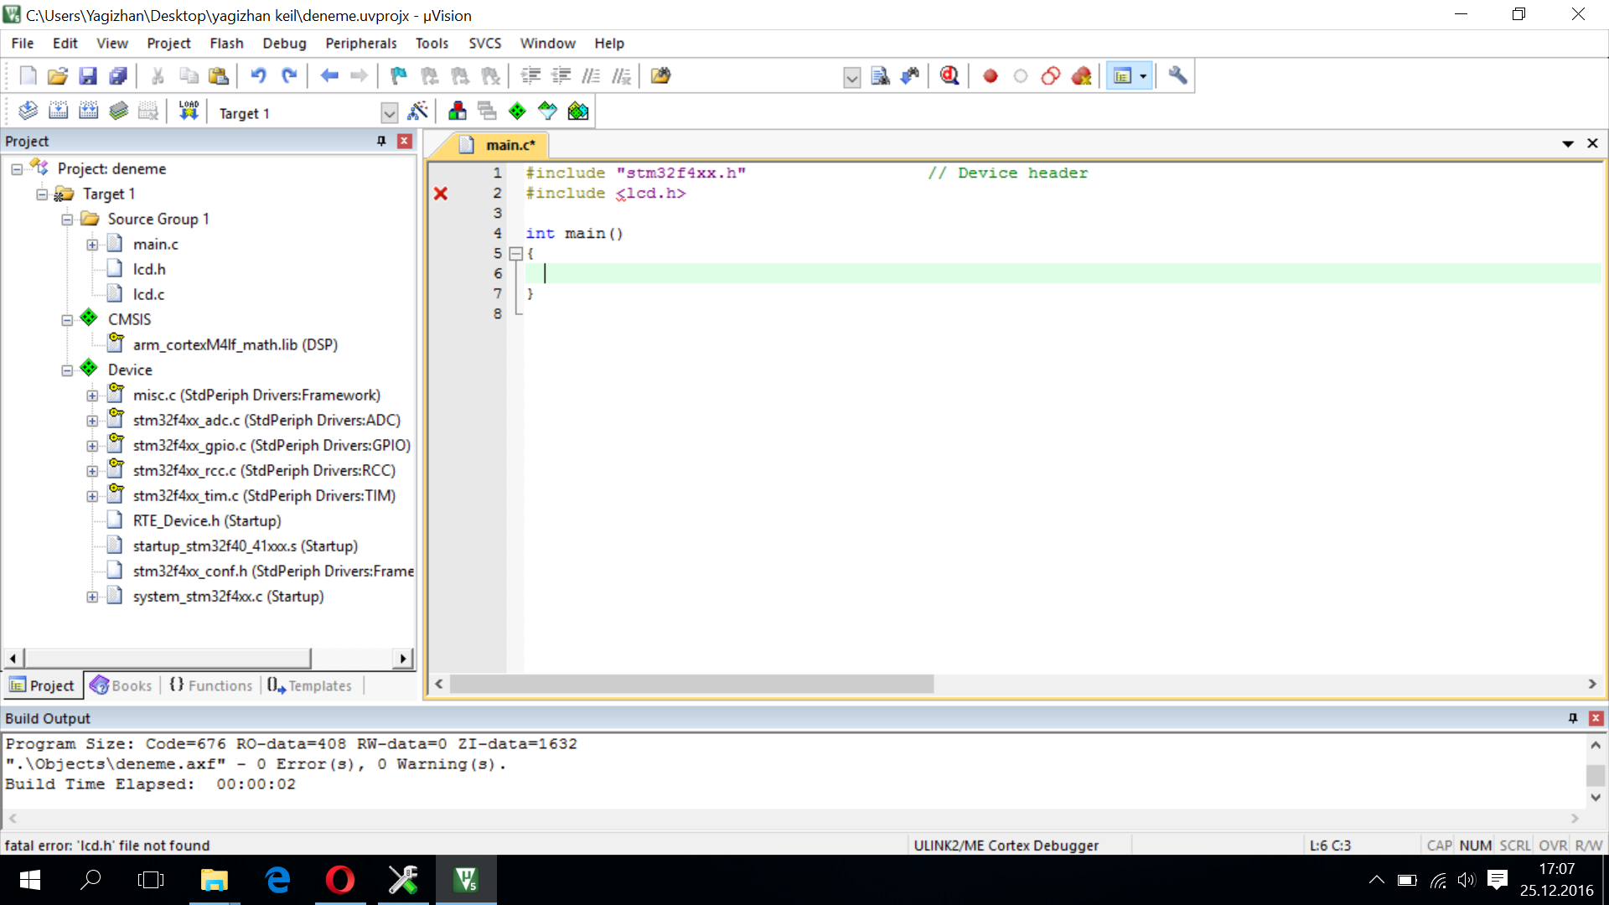Open the Target 1 dropdown
This screenshot has width=1609, height=905.
tap(389, 113)
